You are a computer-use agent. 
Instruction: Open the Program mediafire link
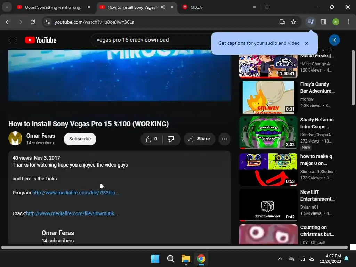pos(75,193)
